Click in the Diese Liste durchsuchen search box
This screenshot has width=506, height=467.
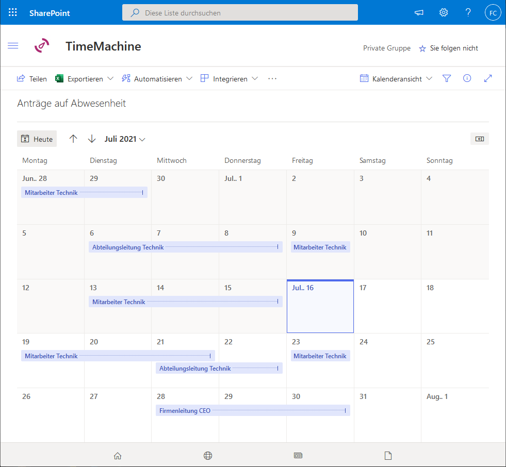[240, 12]
